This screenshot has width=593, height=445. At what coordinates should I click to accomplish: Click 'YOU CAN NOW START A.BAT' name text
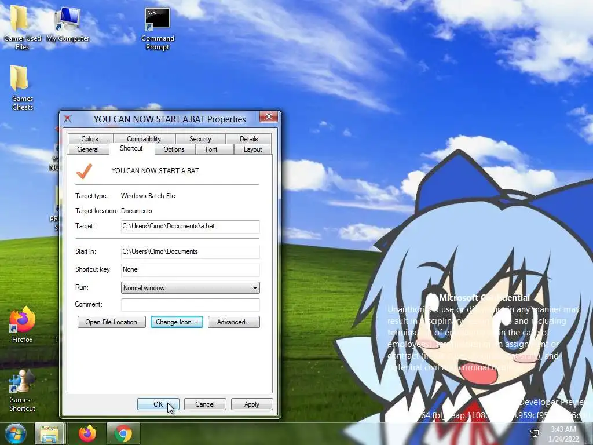(155, 171)
